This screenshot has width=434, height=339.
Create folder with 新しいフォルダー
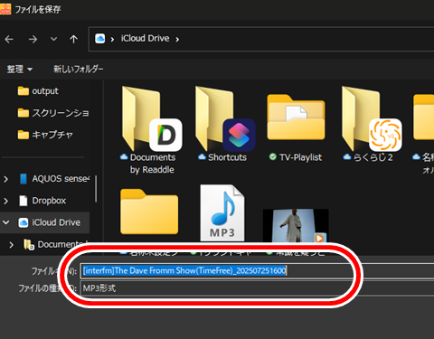click(79, 70)
